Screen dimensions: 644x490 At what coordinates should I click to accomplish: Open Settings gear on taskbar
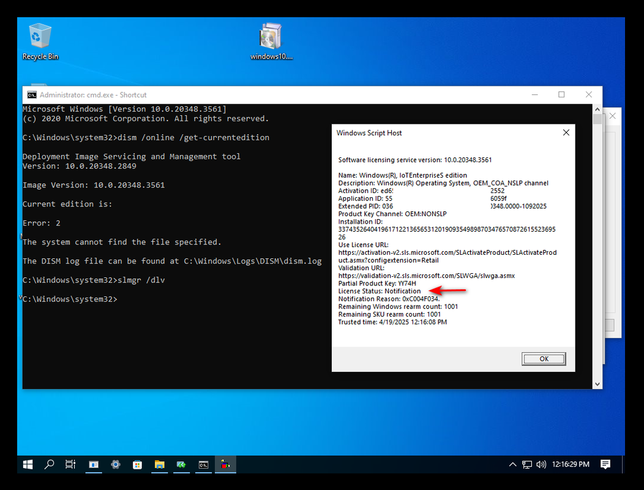[116, 464]
